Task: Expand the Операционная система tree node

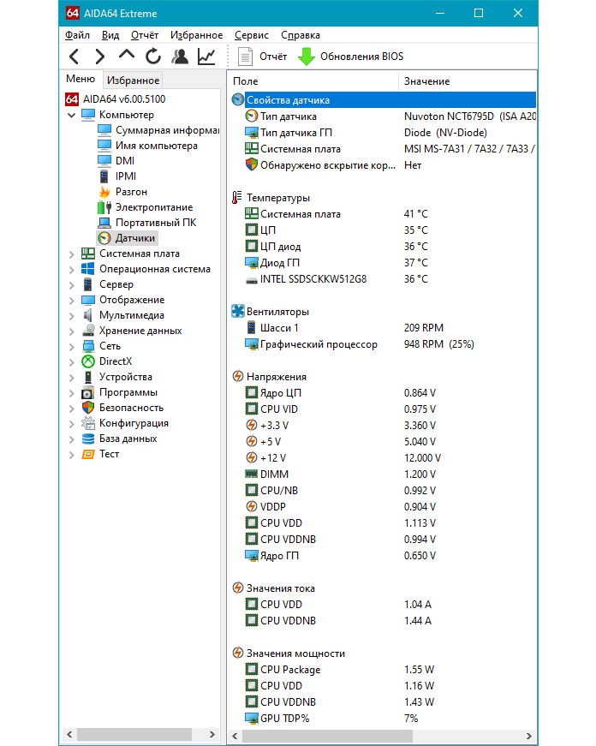Action: 71,270
